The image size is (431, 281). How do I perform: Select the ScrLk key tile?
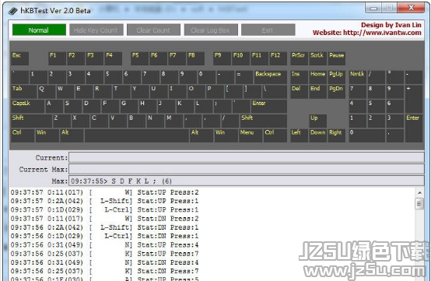pos(317,58)
